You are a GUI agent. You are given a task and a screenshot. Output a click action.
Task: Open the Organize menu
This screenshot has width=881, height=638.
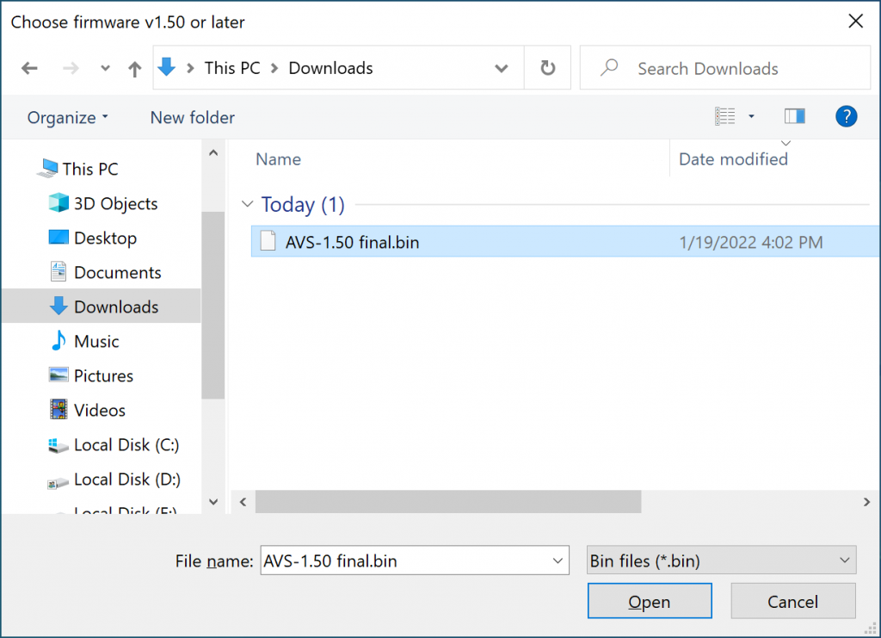tap(68, 117)
